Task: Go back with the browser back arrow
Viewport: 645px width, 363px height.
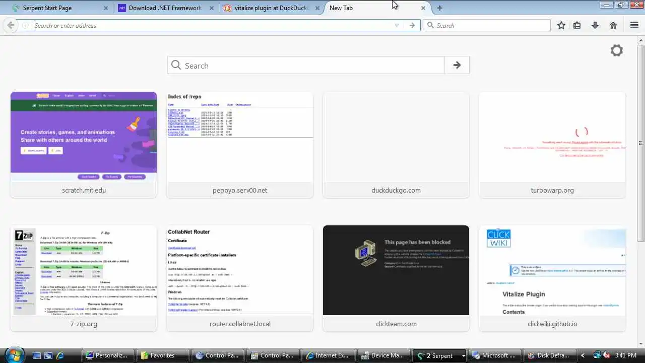Action: coord(11,25)
